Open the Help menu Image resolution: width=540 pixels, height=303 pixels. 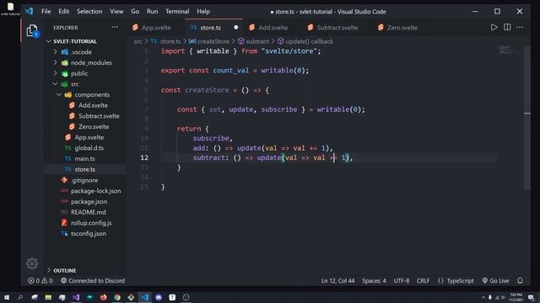point(203,11)
